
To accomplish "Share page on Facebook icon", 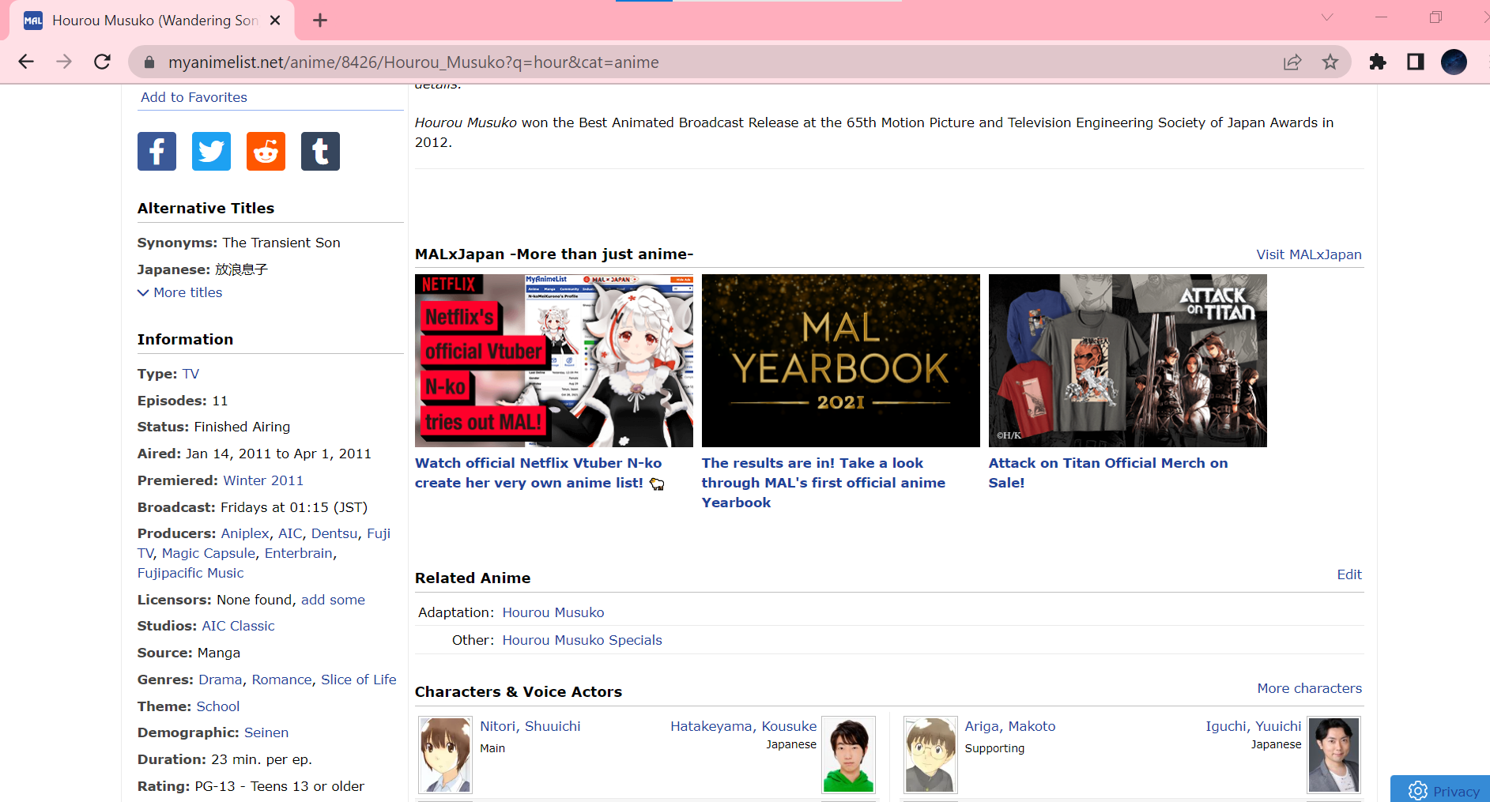I will tap(157, 151).
